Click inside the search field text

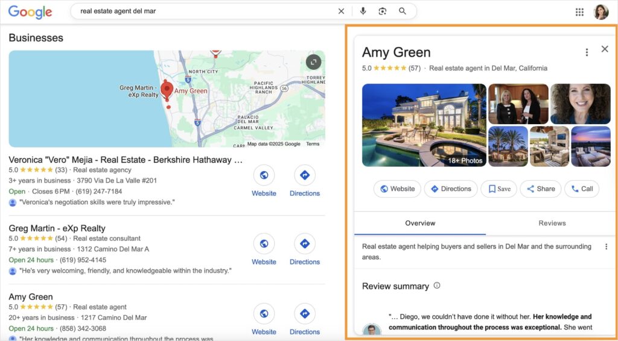[x=118, y=11]
